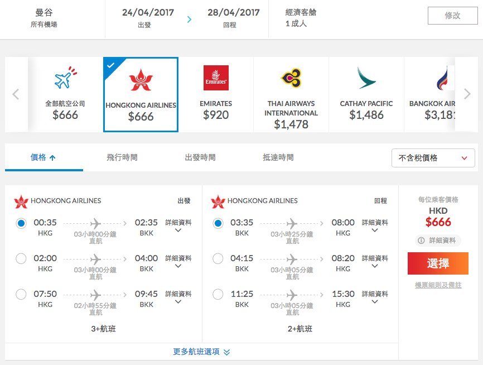Choose the Emirates airline logo
This screenshot has width=483, height=365.
216,78
